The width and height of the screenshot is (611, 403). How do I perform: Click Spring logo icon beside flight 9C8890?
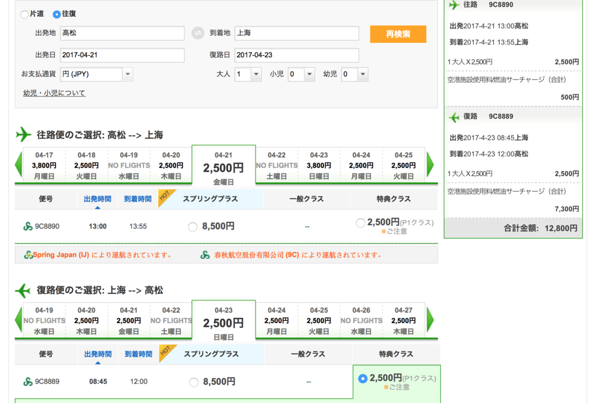[x=27, y=226]
